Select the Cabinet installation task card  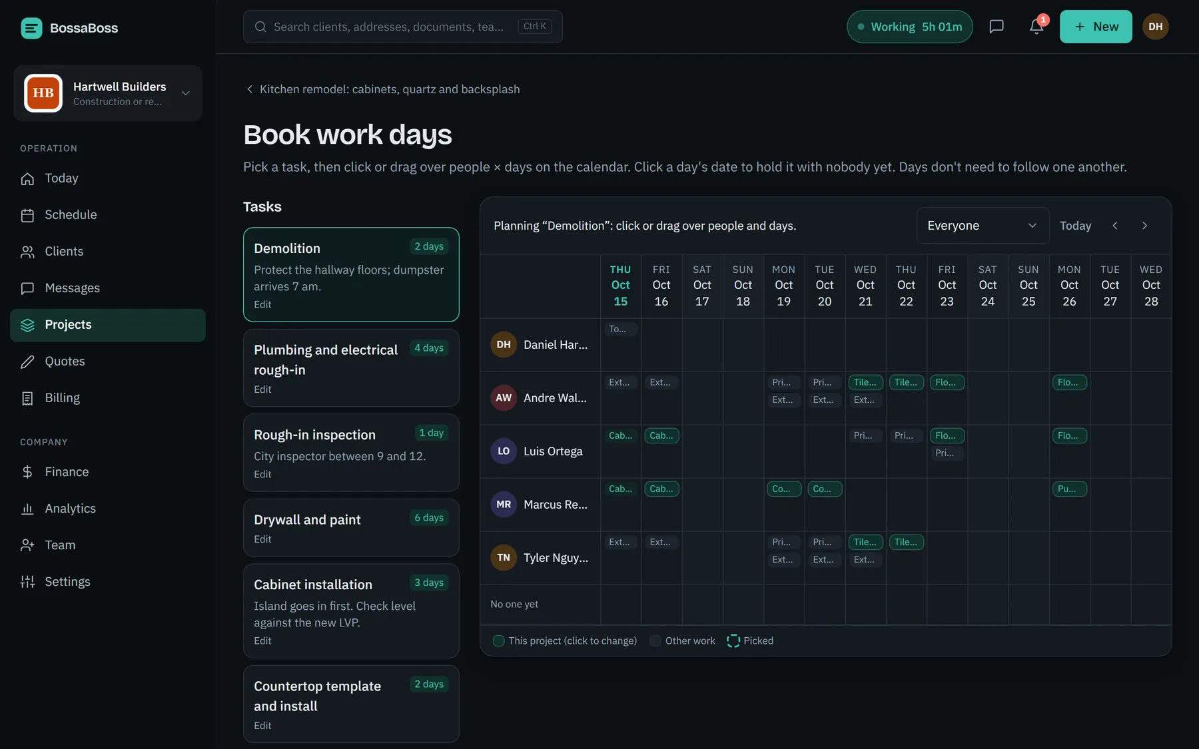351,611
